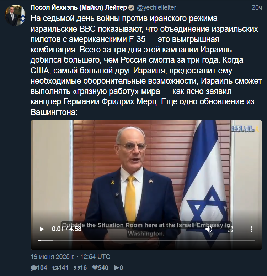Click the 0:01 / 4:58 video time display
The width and height of the screenshot is (267, 276).
(66, 229)
